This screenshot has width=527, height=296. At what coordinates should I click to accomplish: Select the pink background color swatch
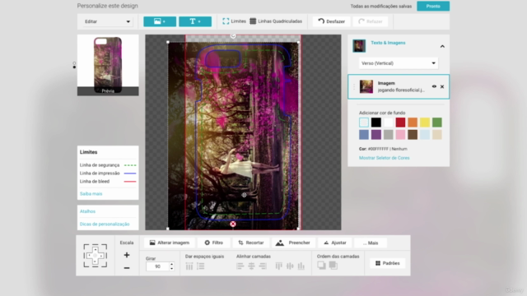[x=400, y=135]
